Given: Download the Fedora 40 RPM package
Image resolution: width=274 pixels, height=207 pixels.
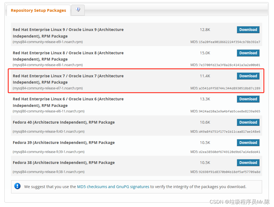Looking at the screenshot, I should (248, 122).
